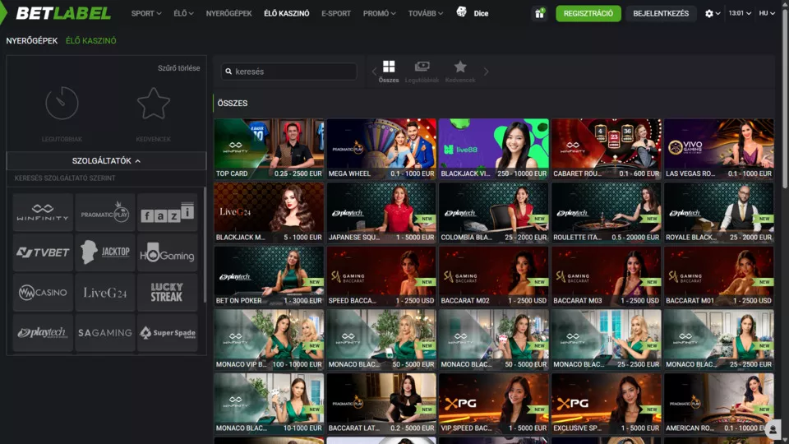
Task: Click the Legutóbbiak clock icon in sidebar
Action: (62, 104)
